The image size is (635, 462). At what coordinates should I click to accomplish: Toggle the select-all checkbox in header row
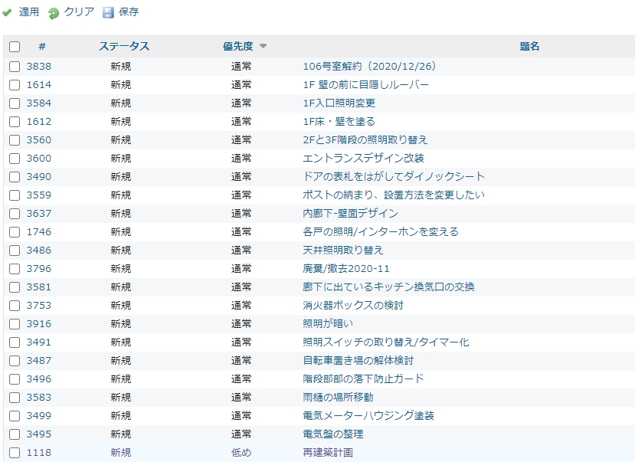(x=15, y=46)
